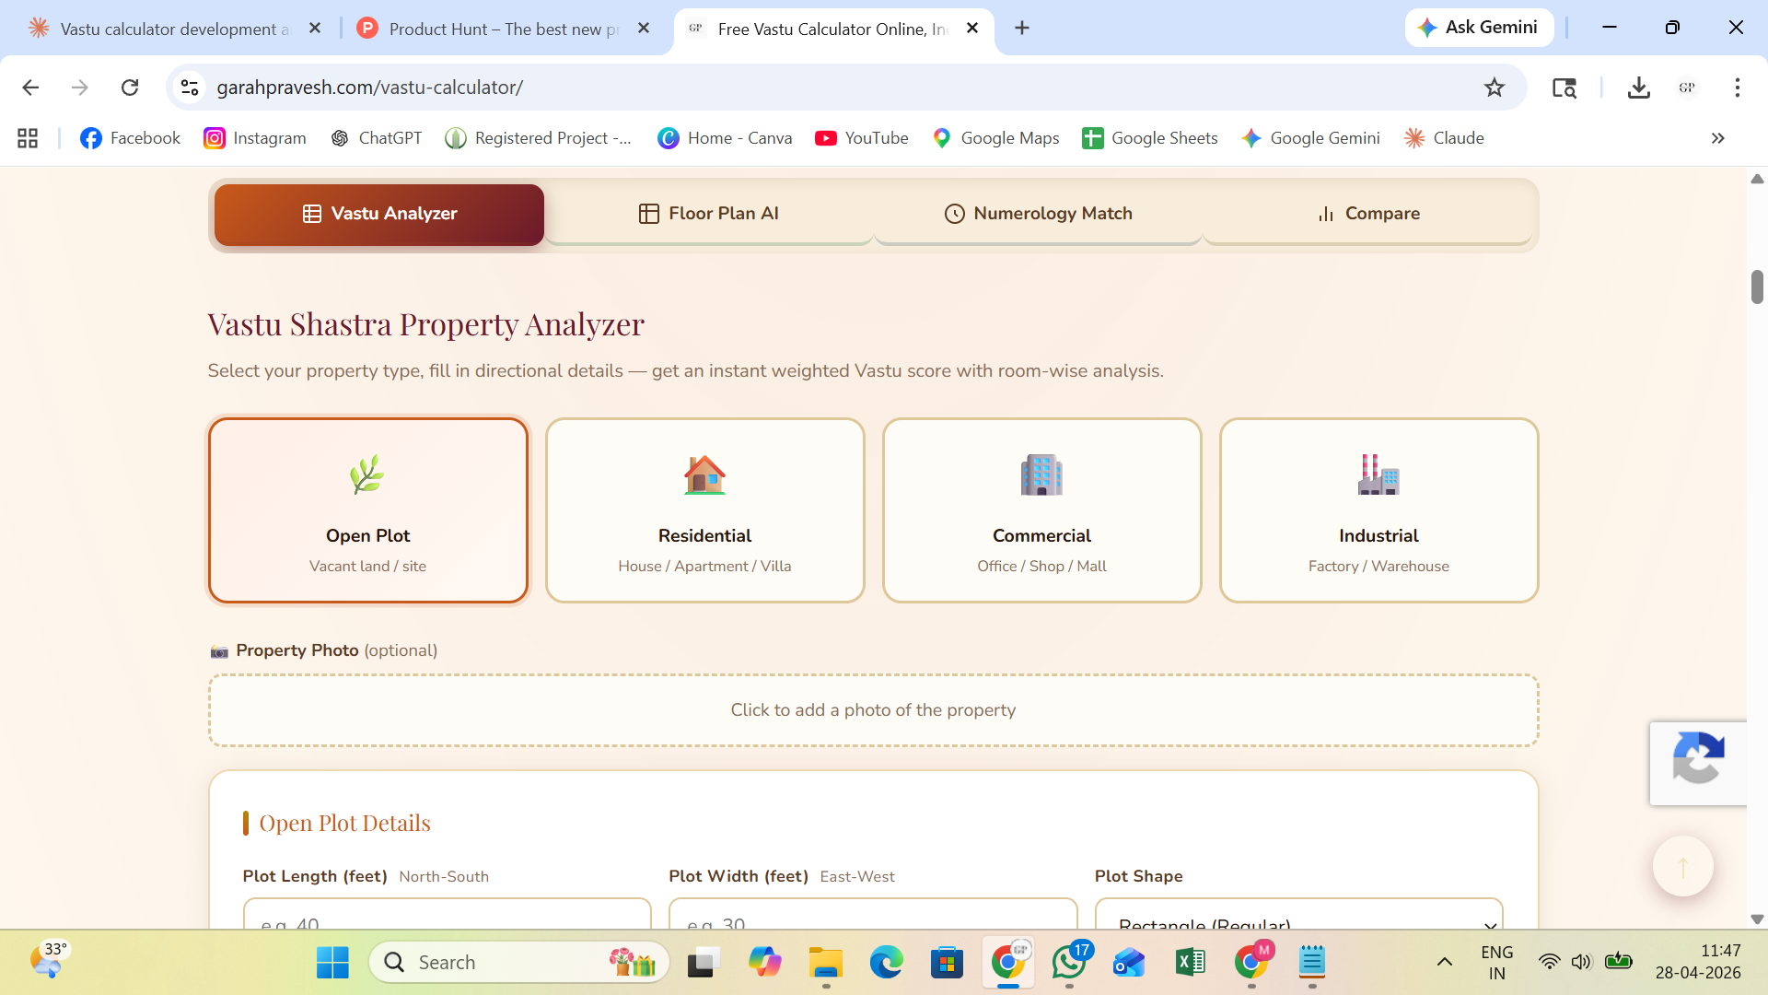Image resolution: width=1768 pixels, height=995 pixels.
Task: Show more bookmarks with the chevron
Action: click(1717, 138)
